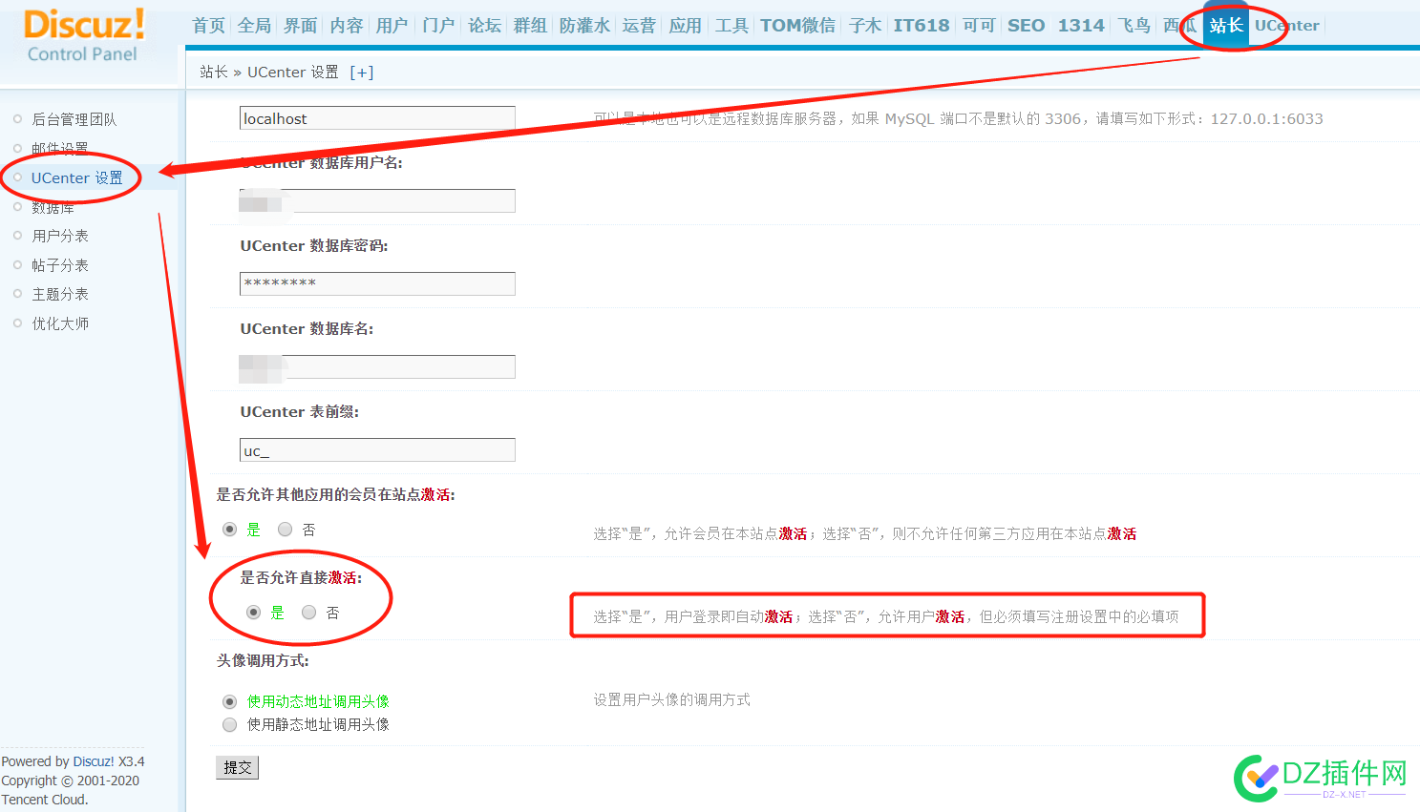The height and width of the screenshot is (812, 1420).
Task: Click the Tencent Cloud footer link
Action: coord(44,800)
